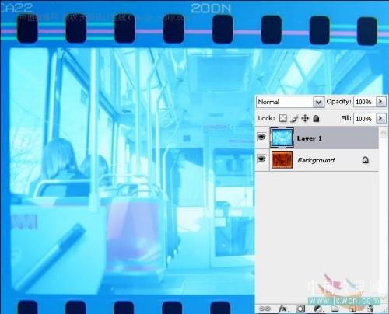Open the Opacity slider arrow
389x314 pixels.
pyautogui.click(x=380, y=102)
